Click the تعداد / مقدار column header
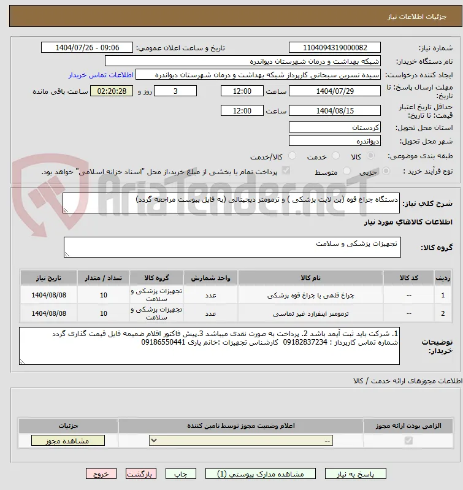463x490 pixels. point(104,278)
